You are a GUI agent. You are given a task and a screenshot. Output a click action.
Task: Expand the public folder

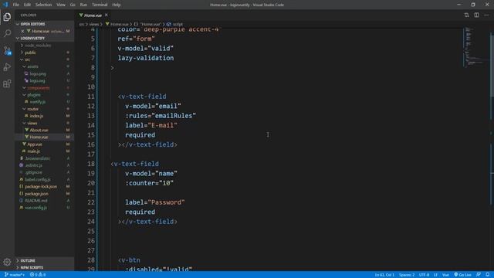(44, 53)
